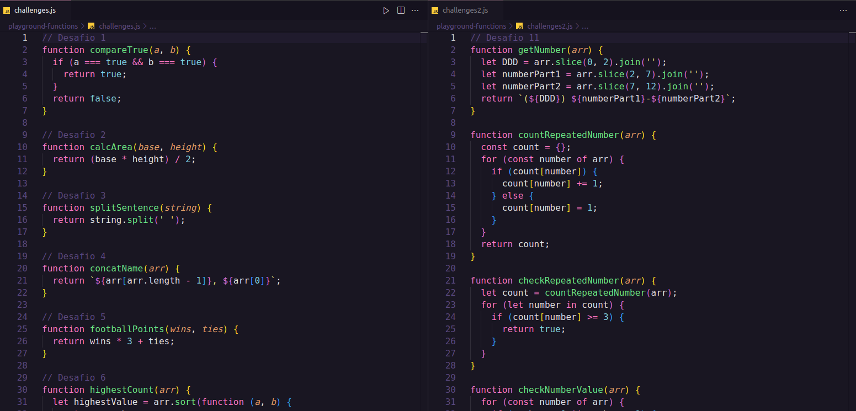
Task: Switch to the challenges2.js tab
Action: [x=465, y=10]
